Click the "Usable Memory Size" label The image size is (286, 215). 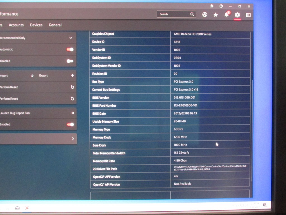[x=106, y=121]
